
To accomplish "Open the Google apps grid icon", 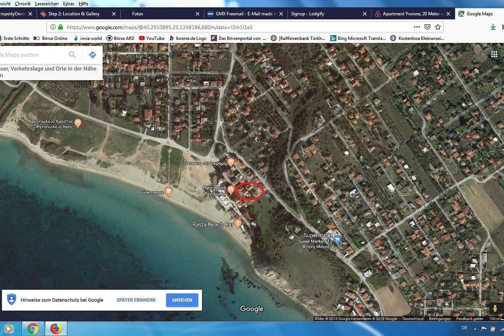I will pos(494,55).
